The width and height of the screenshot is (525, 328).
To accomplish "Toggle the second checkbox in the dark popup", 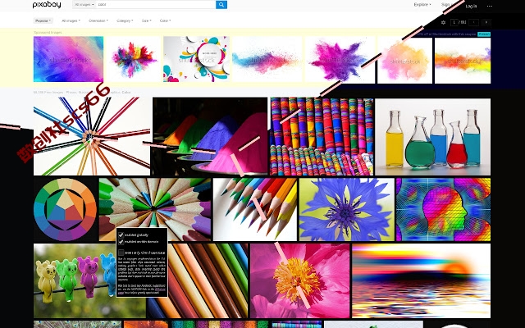I will tap(121, 241).
